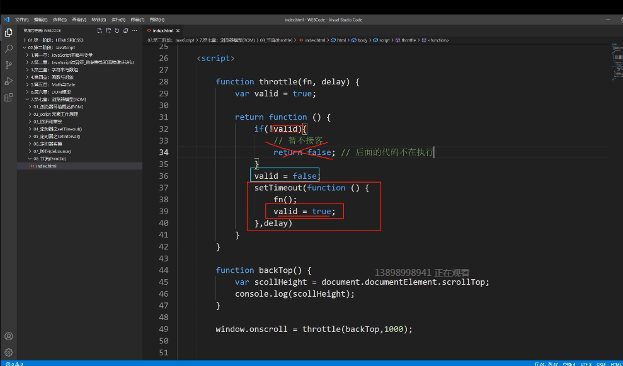Collapse all folders in explorer
Image resolution: width=623 pixels, height=366 pixels.
tap(125, 31)
